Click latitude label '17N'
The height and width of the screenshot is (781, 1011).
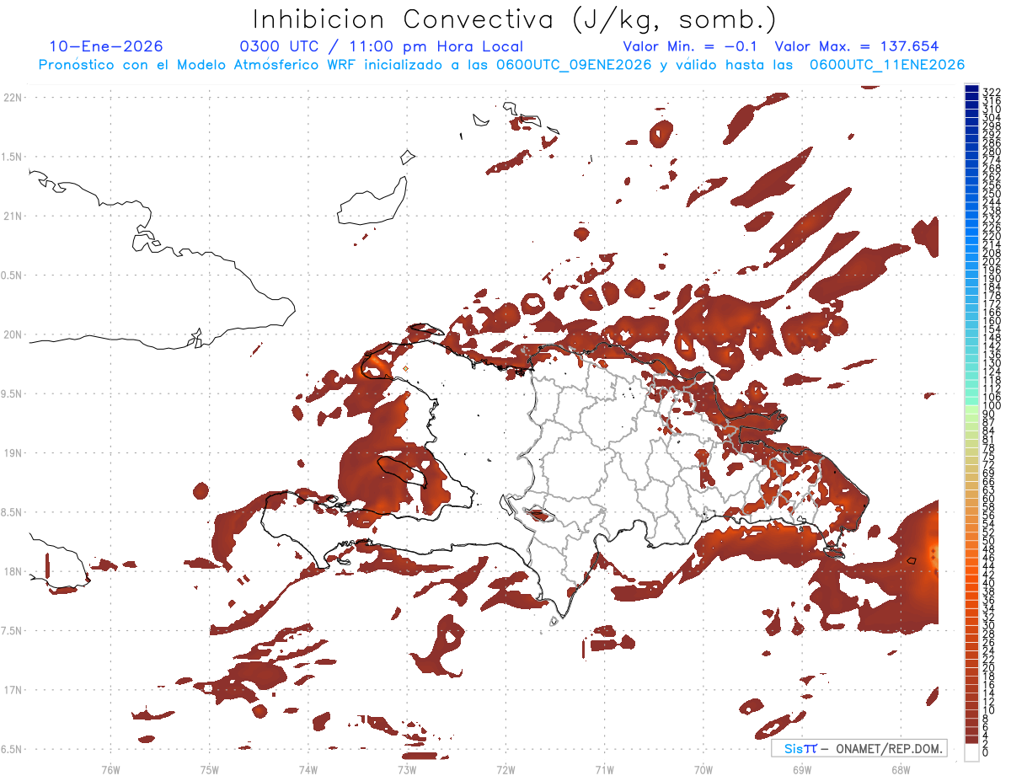(13, 690)
